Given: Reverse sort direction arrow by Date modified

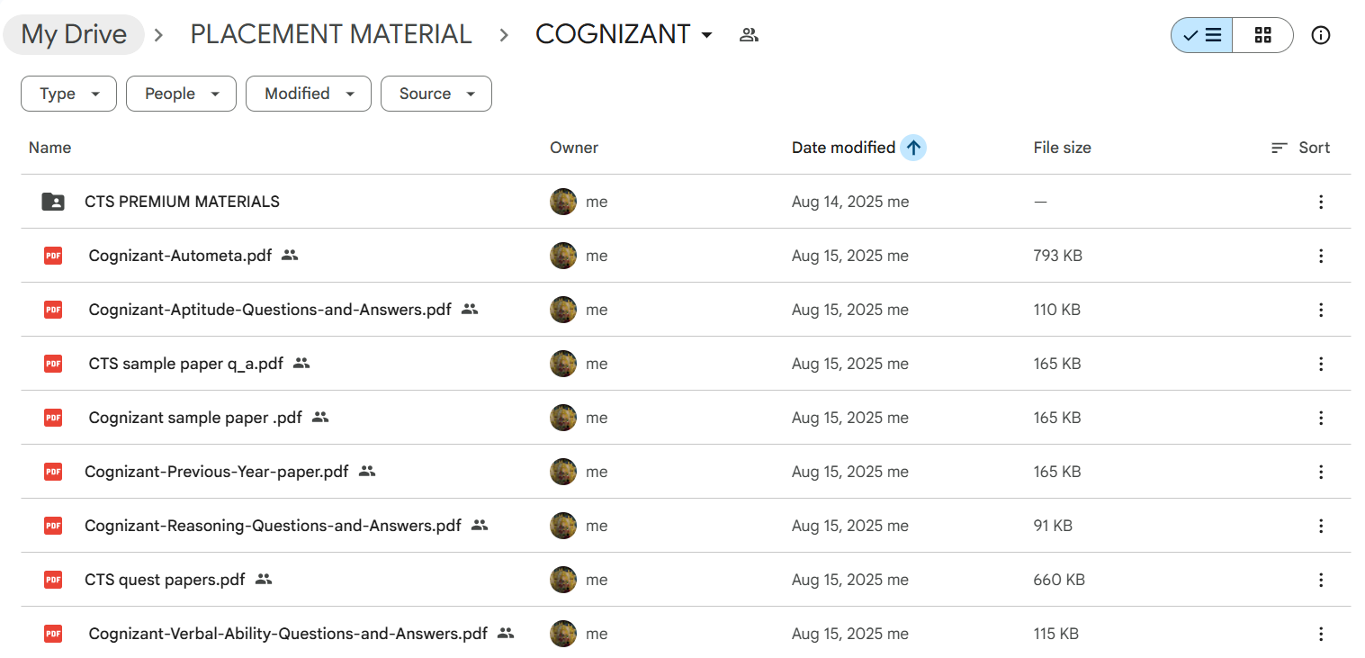Looking at the screenshot, I should pos(913,148).
